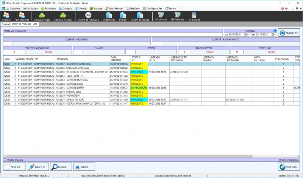Click the Cliente - Faturamento code field
Viewport: 303px width, 178px height.
[157, 43]
